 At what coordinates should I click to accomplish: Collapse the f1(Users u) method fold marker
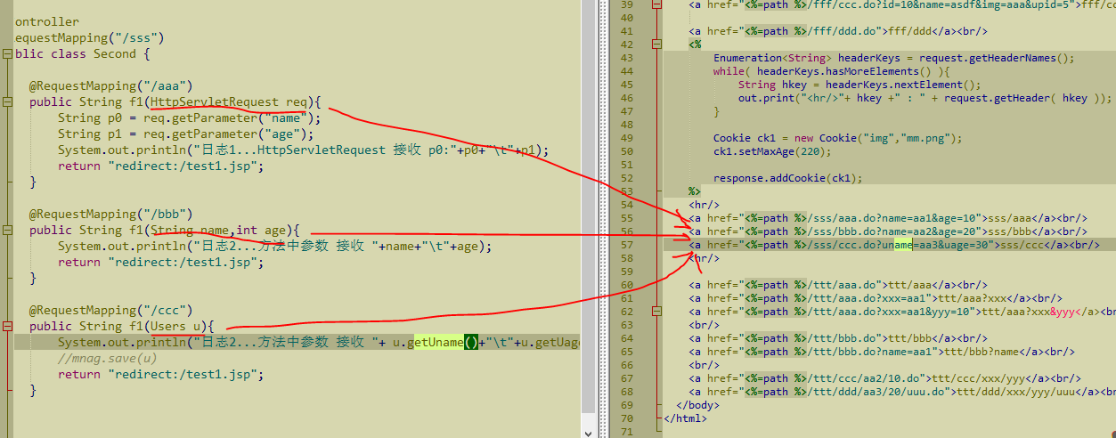pos(6,327)
